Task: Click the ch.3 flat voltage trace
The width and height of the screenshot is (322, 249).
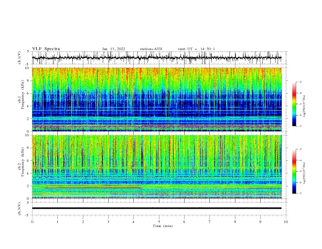Action: pos(157,208)
